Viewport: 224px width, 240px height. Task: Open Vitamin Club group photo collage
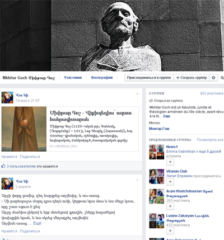157,176
